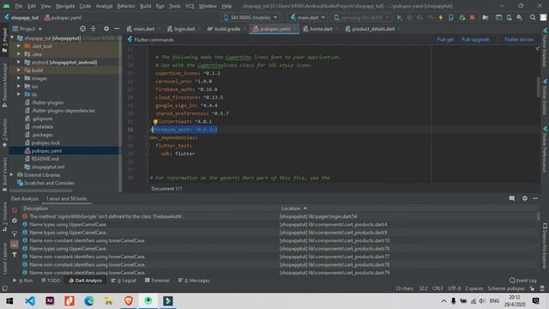Click the filter funnel icon in Dart Analysis
This screenshot has height=309, width=549.
point(15,255)
